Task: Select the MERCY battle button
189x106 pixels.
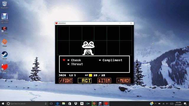Action: [x=123, y=80]
